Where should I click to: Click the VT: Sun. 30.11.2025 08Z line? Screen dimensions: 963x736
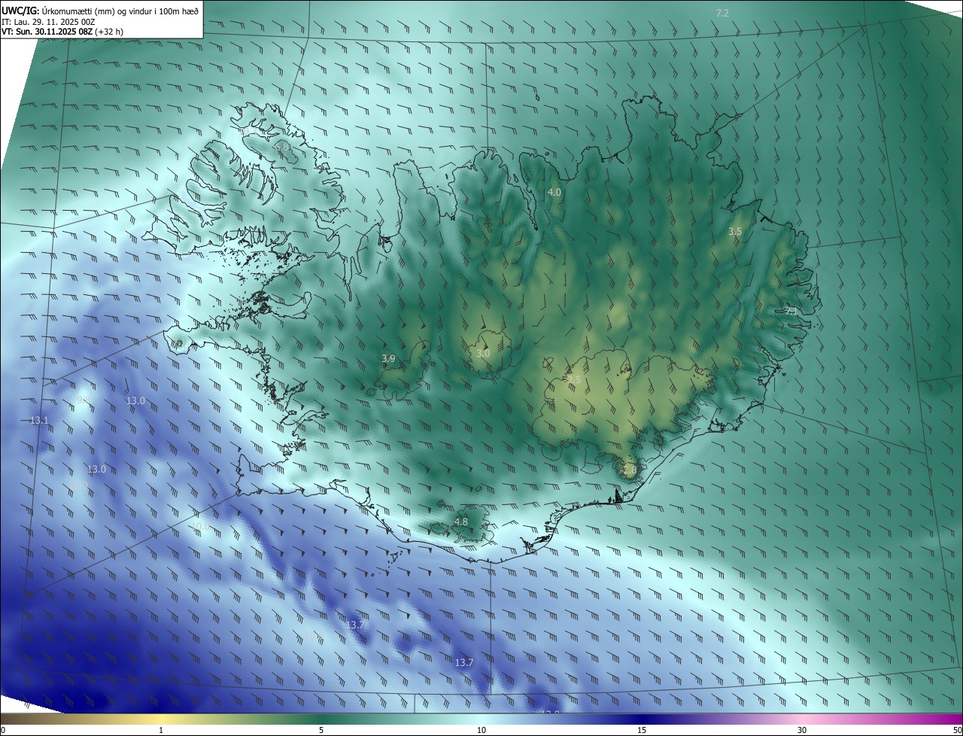pyautogui.click(x=62, y=32)
